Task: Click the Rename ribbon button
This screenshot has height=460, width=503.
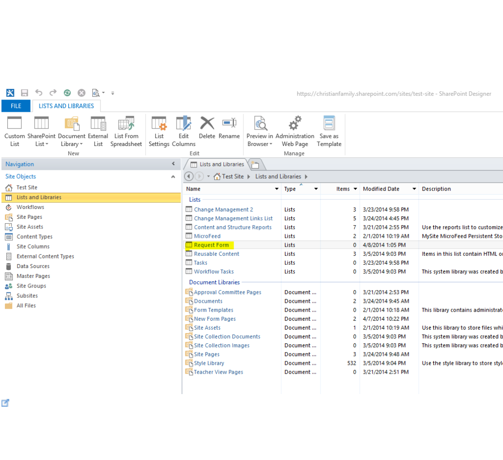Action: click(x=229, y=128)
